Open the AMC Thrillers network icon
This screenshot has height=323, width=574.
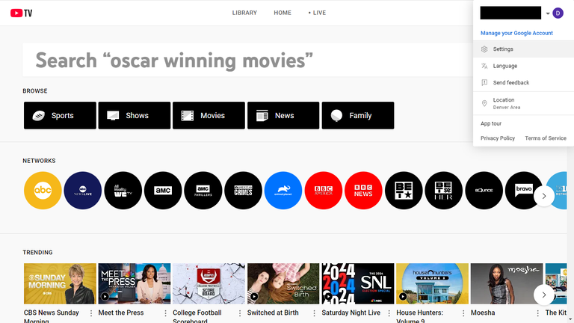click(203, 191)
